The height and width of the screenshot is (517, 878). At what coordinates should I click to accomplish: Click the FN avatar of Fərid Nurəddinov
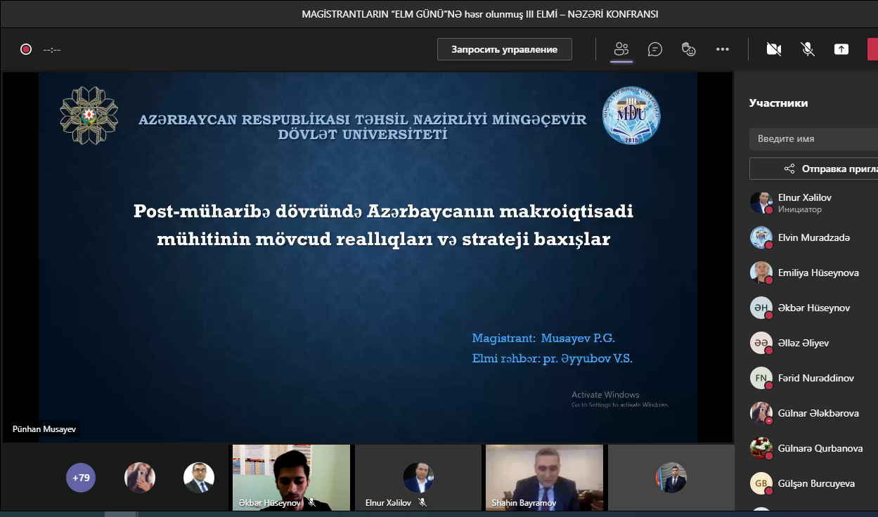click(x=761, y=378)
